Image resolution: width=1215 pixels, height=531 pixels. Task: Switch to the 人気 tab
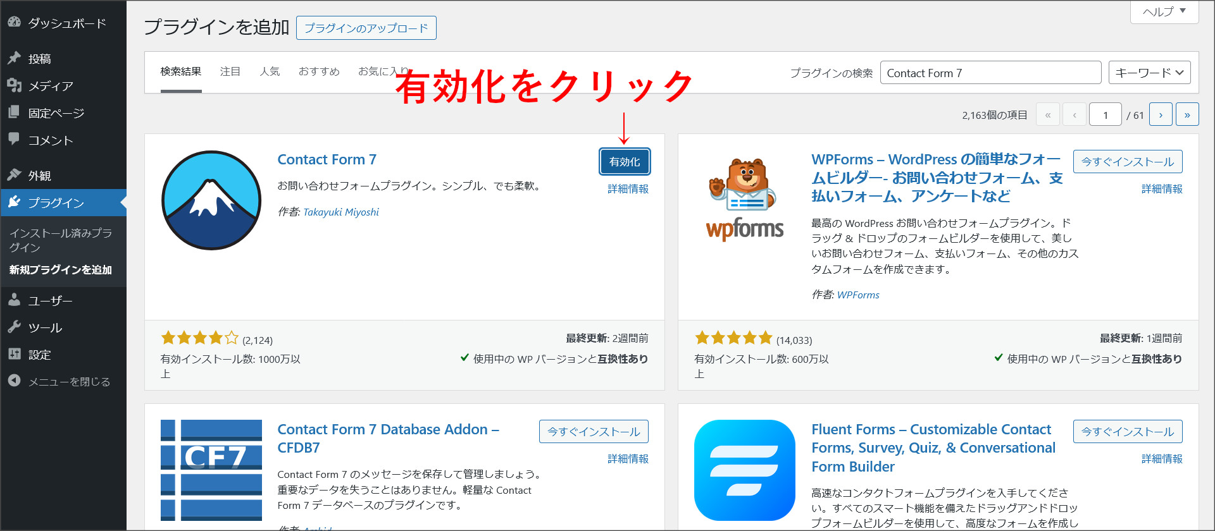270,72
